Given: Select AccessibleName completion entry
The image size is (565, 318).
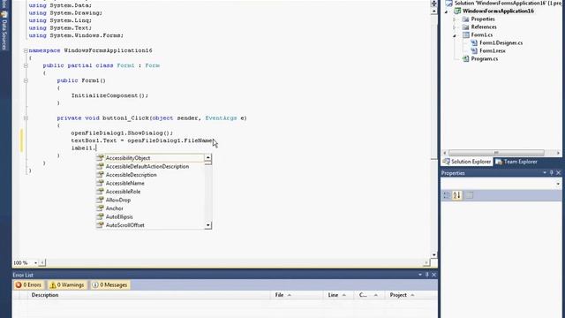Looking at the screenshot, I should click(124, 183).
